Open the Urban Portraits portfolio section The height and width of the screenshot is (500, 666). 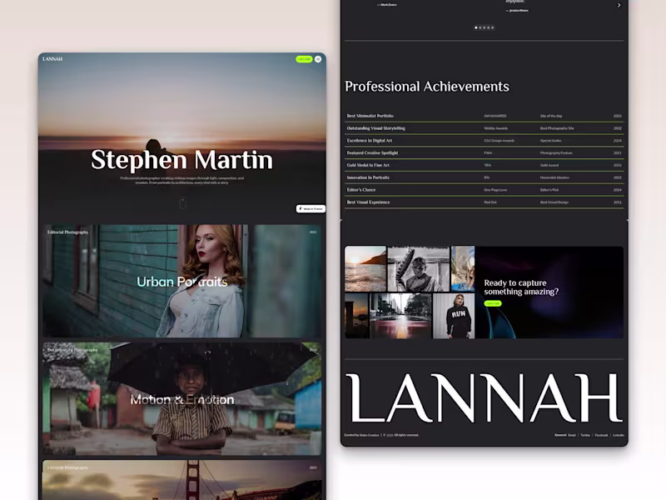click(180, 283)
